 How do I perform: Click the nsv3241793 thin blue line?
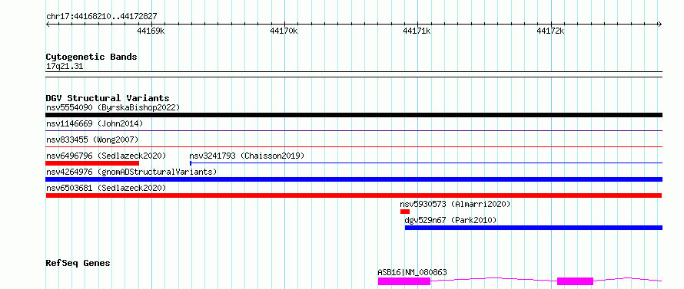427,163
